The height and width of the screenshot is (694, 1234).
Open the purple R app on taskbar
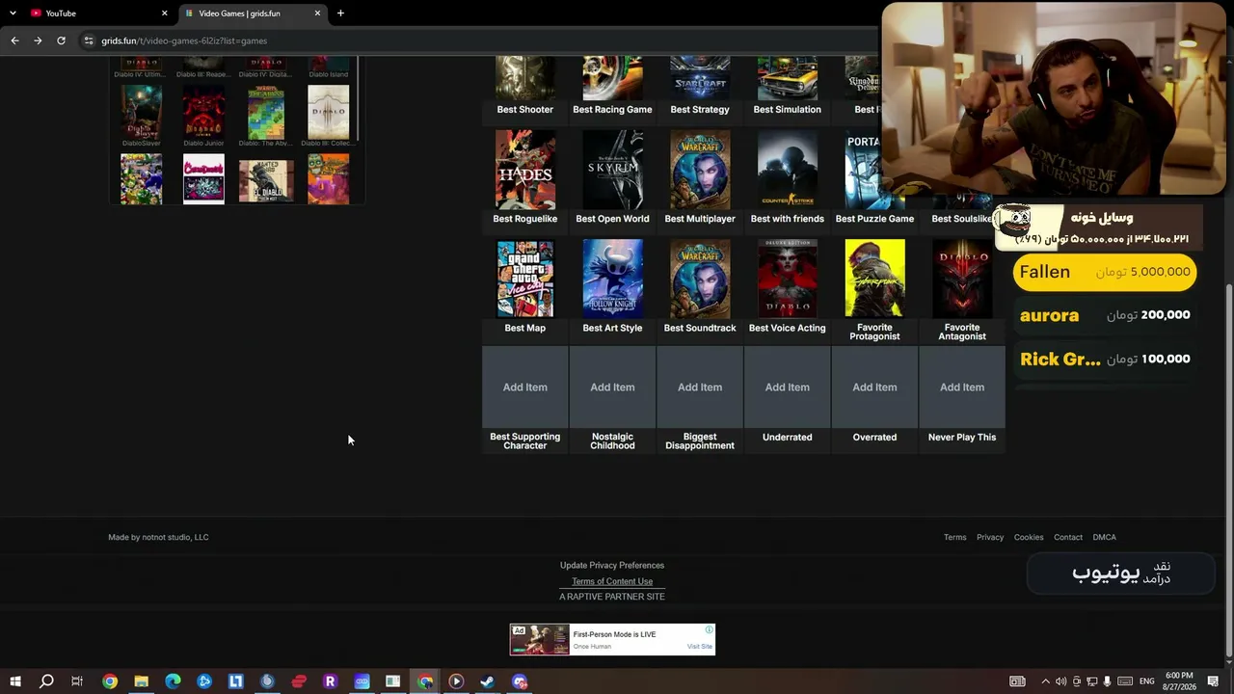tap(330, 681)
